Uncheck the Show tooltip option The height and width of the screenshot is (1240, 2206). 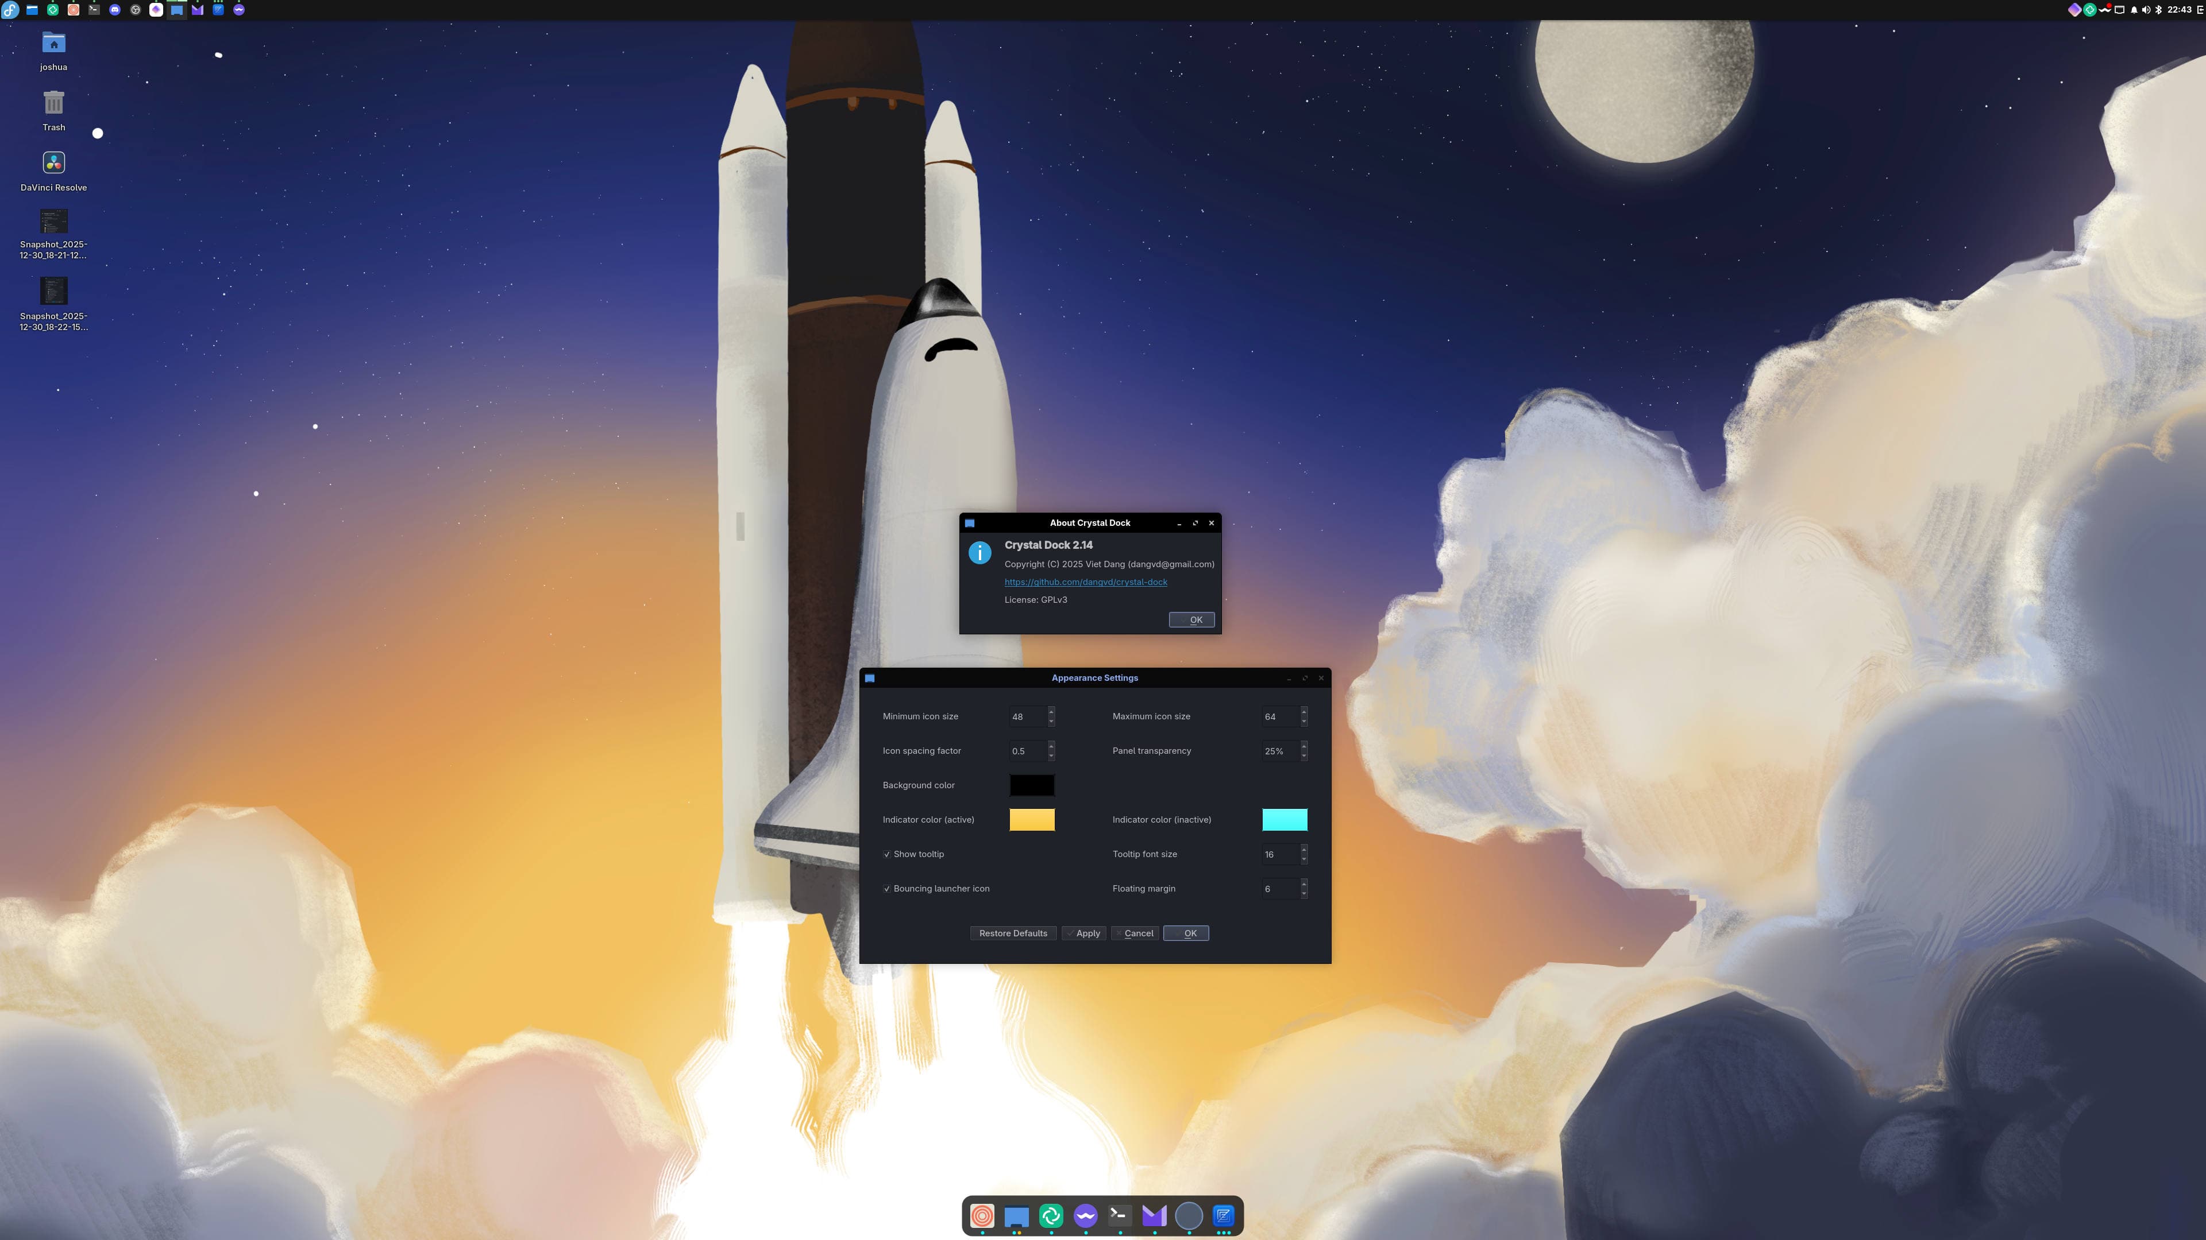tap(887, 854)
